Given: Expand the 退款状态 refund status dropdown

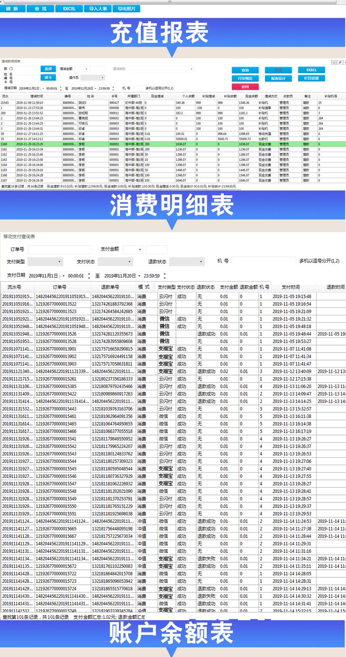Looking at the screenshot, I should (x=187, y=262).
